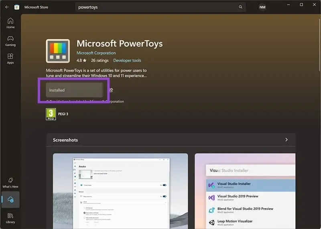Click the app description text
The width and height of the screenshot is (321, 229).
tap(96, 73)
